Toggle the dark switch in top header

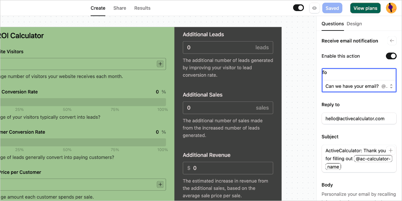coord(298,8)
